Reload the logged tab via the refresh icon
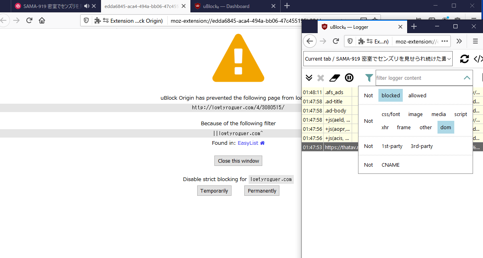 tap(464, 59)
